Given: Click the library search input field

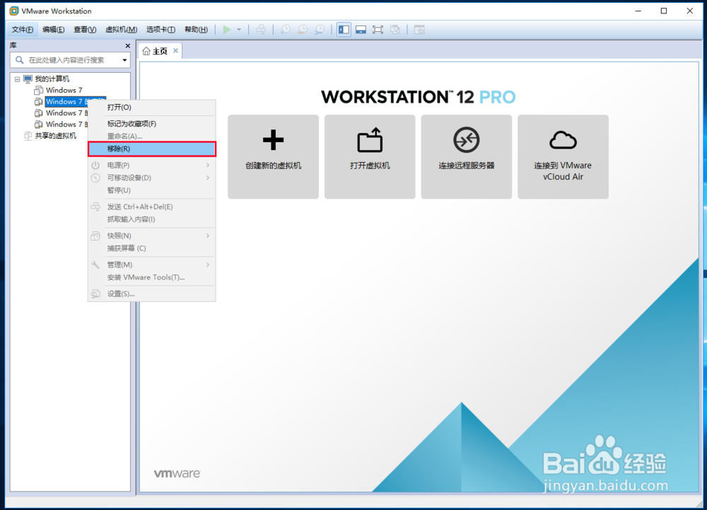Looking at the screenshot, I should point(70,60).
